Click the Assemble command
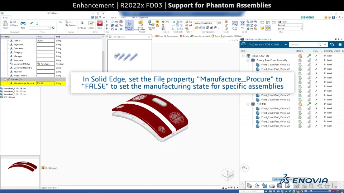The height and width of the screenshot is (193, 344). tap(226, 36)
